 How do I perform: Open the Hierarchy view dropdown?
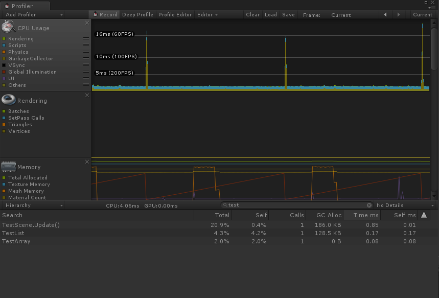(33, 205)
